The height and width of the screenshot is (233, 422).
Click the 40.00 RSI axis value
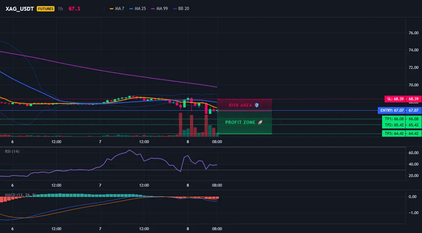point(414,164)
